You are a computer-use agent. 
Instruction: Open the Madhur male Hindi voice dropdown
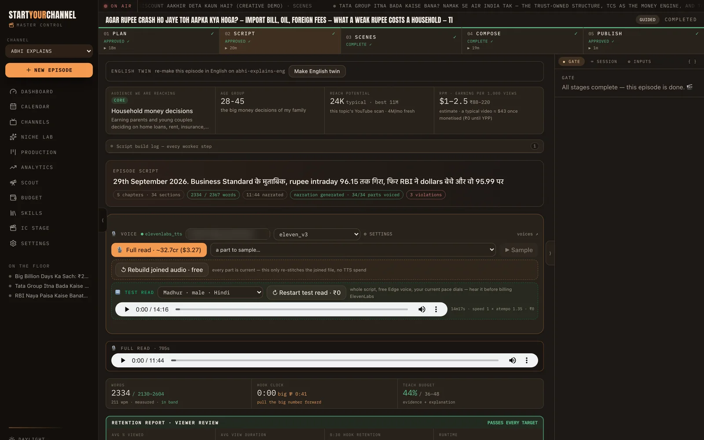tap(211, 293)
